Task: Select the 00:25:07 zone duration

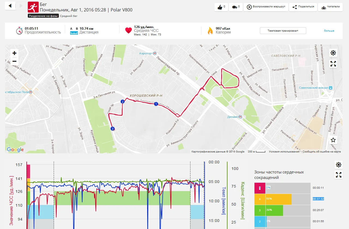Action: point(318,210)
